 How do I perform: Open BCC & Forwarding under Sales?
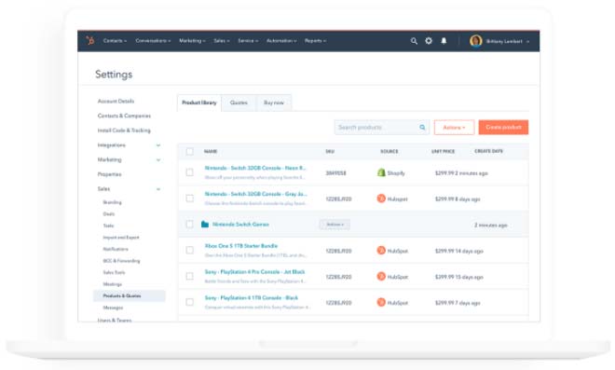(x=121, y=261)
